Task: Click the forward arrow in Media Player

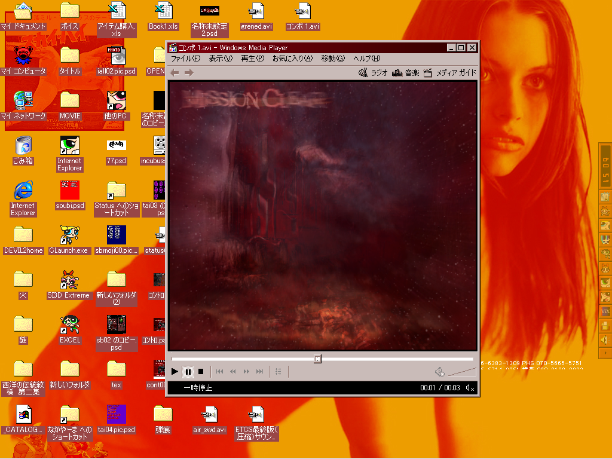Action: (x=189, y=72)
